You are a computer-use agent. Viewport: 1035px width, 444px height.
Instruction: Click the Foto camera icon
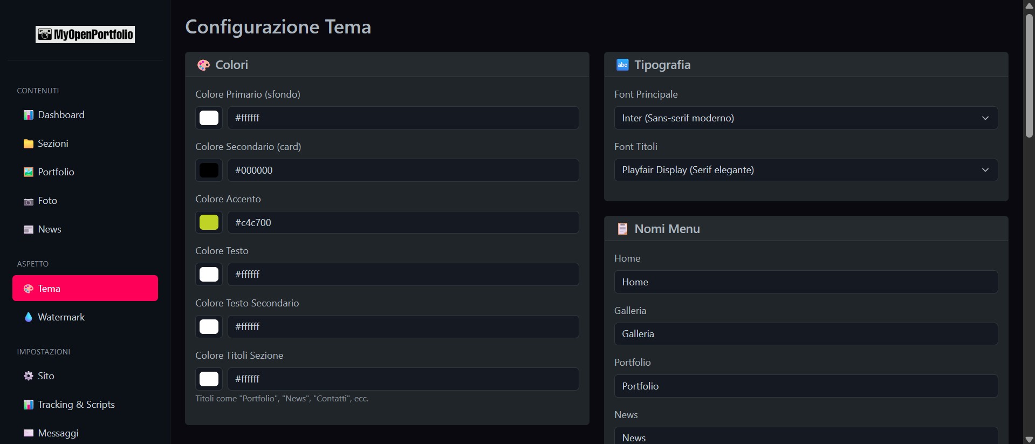point(29,201)
